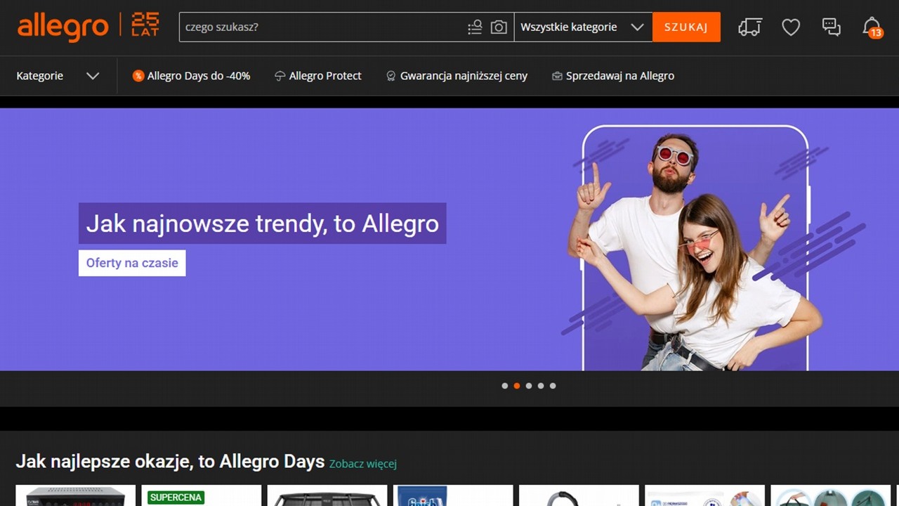Click the Oferty na czasie button
899x506 pixels.
coord(132,263)
